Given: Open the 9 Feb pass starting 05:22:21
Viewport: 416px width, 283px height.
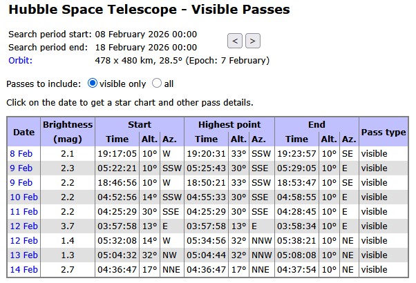Looking at the screenshot, I should tap(21, 168).
